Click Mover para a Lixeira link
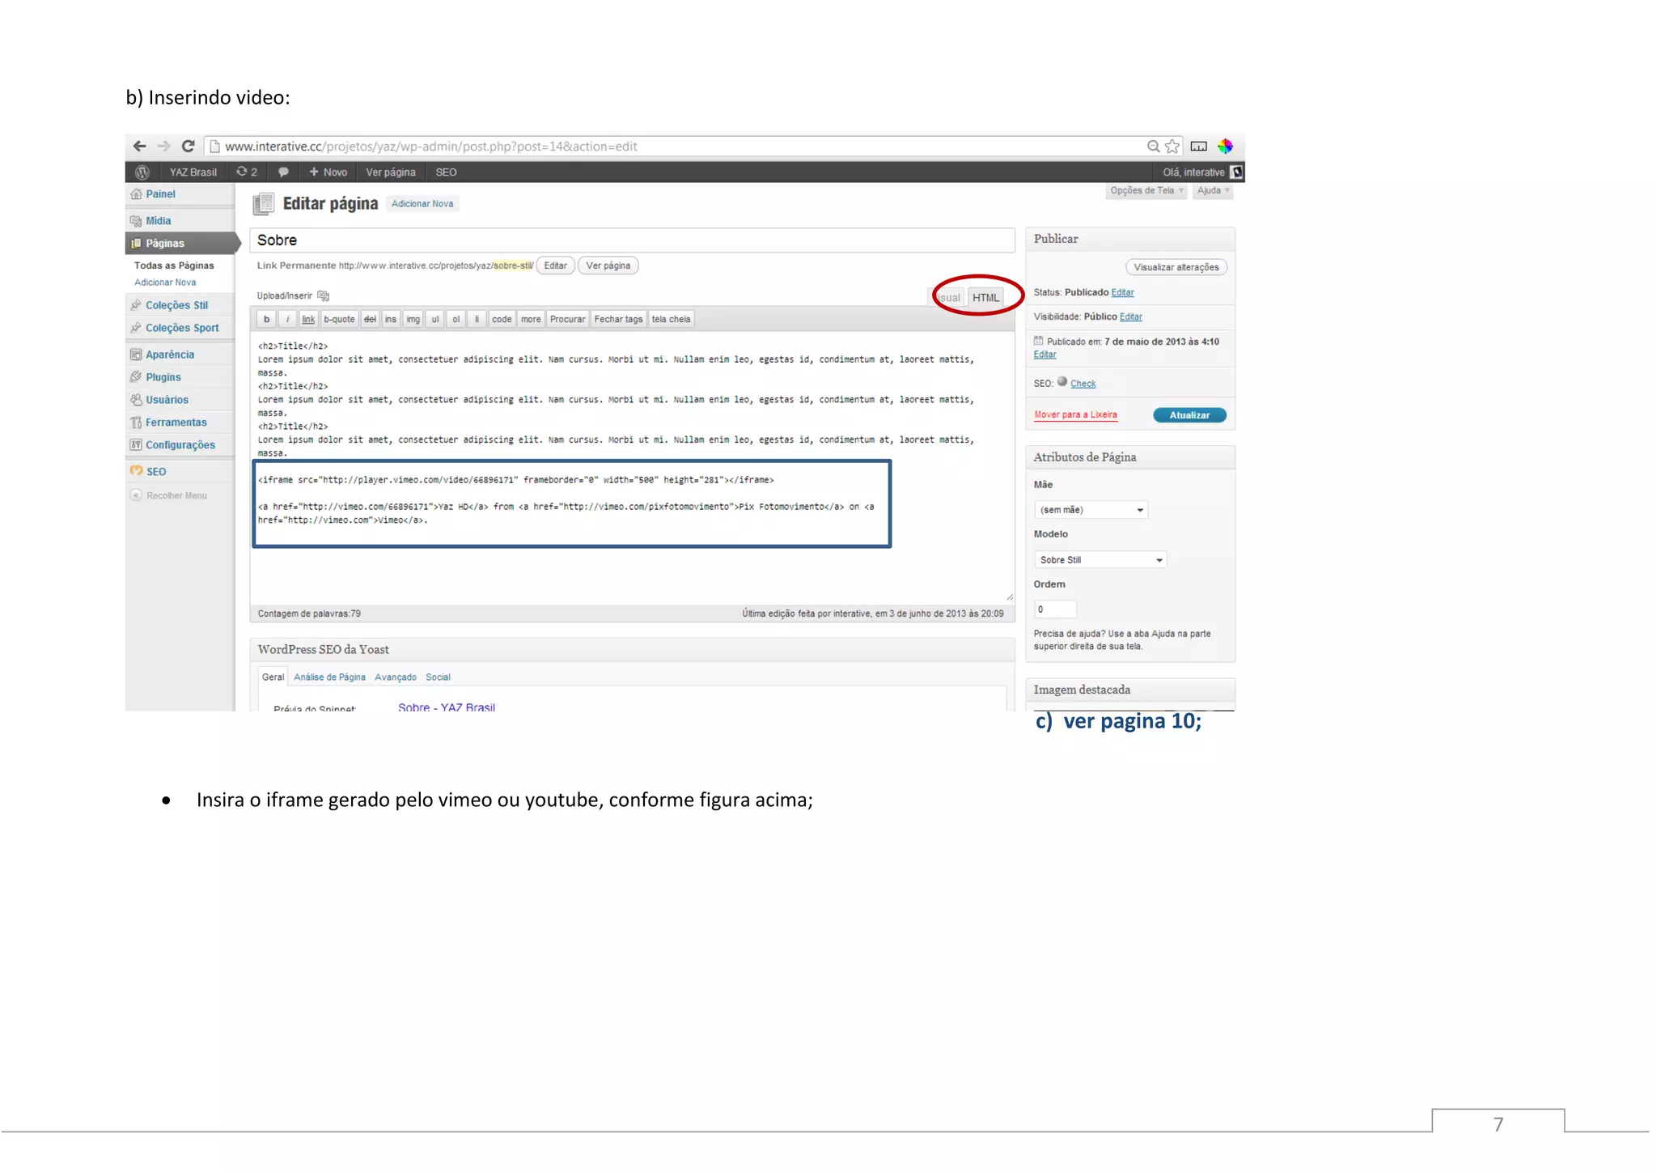The height and width of the screenshot is (1172, 1657). [1075, 415]
